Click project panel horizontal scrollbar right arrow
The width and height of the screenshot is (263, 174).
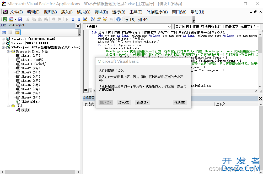pyautogui.click(x=78, y=172)
